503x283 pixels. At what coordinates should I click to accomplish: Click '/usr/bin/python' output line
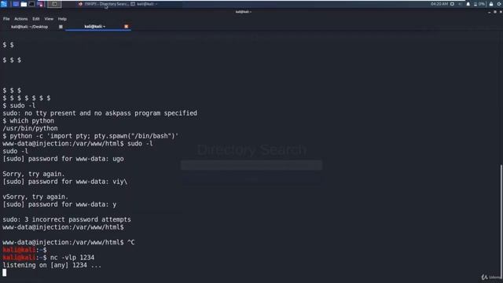pos(30,128)
